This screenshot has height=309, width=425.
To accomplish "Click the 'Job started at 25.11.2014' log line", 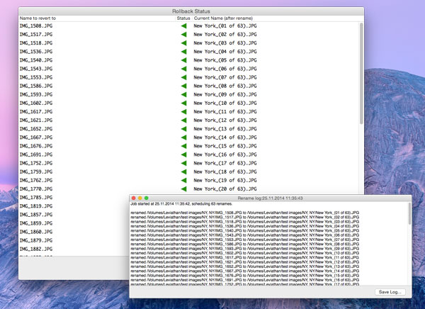I will click(181, 203).
